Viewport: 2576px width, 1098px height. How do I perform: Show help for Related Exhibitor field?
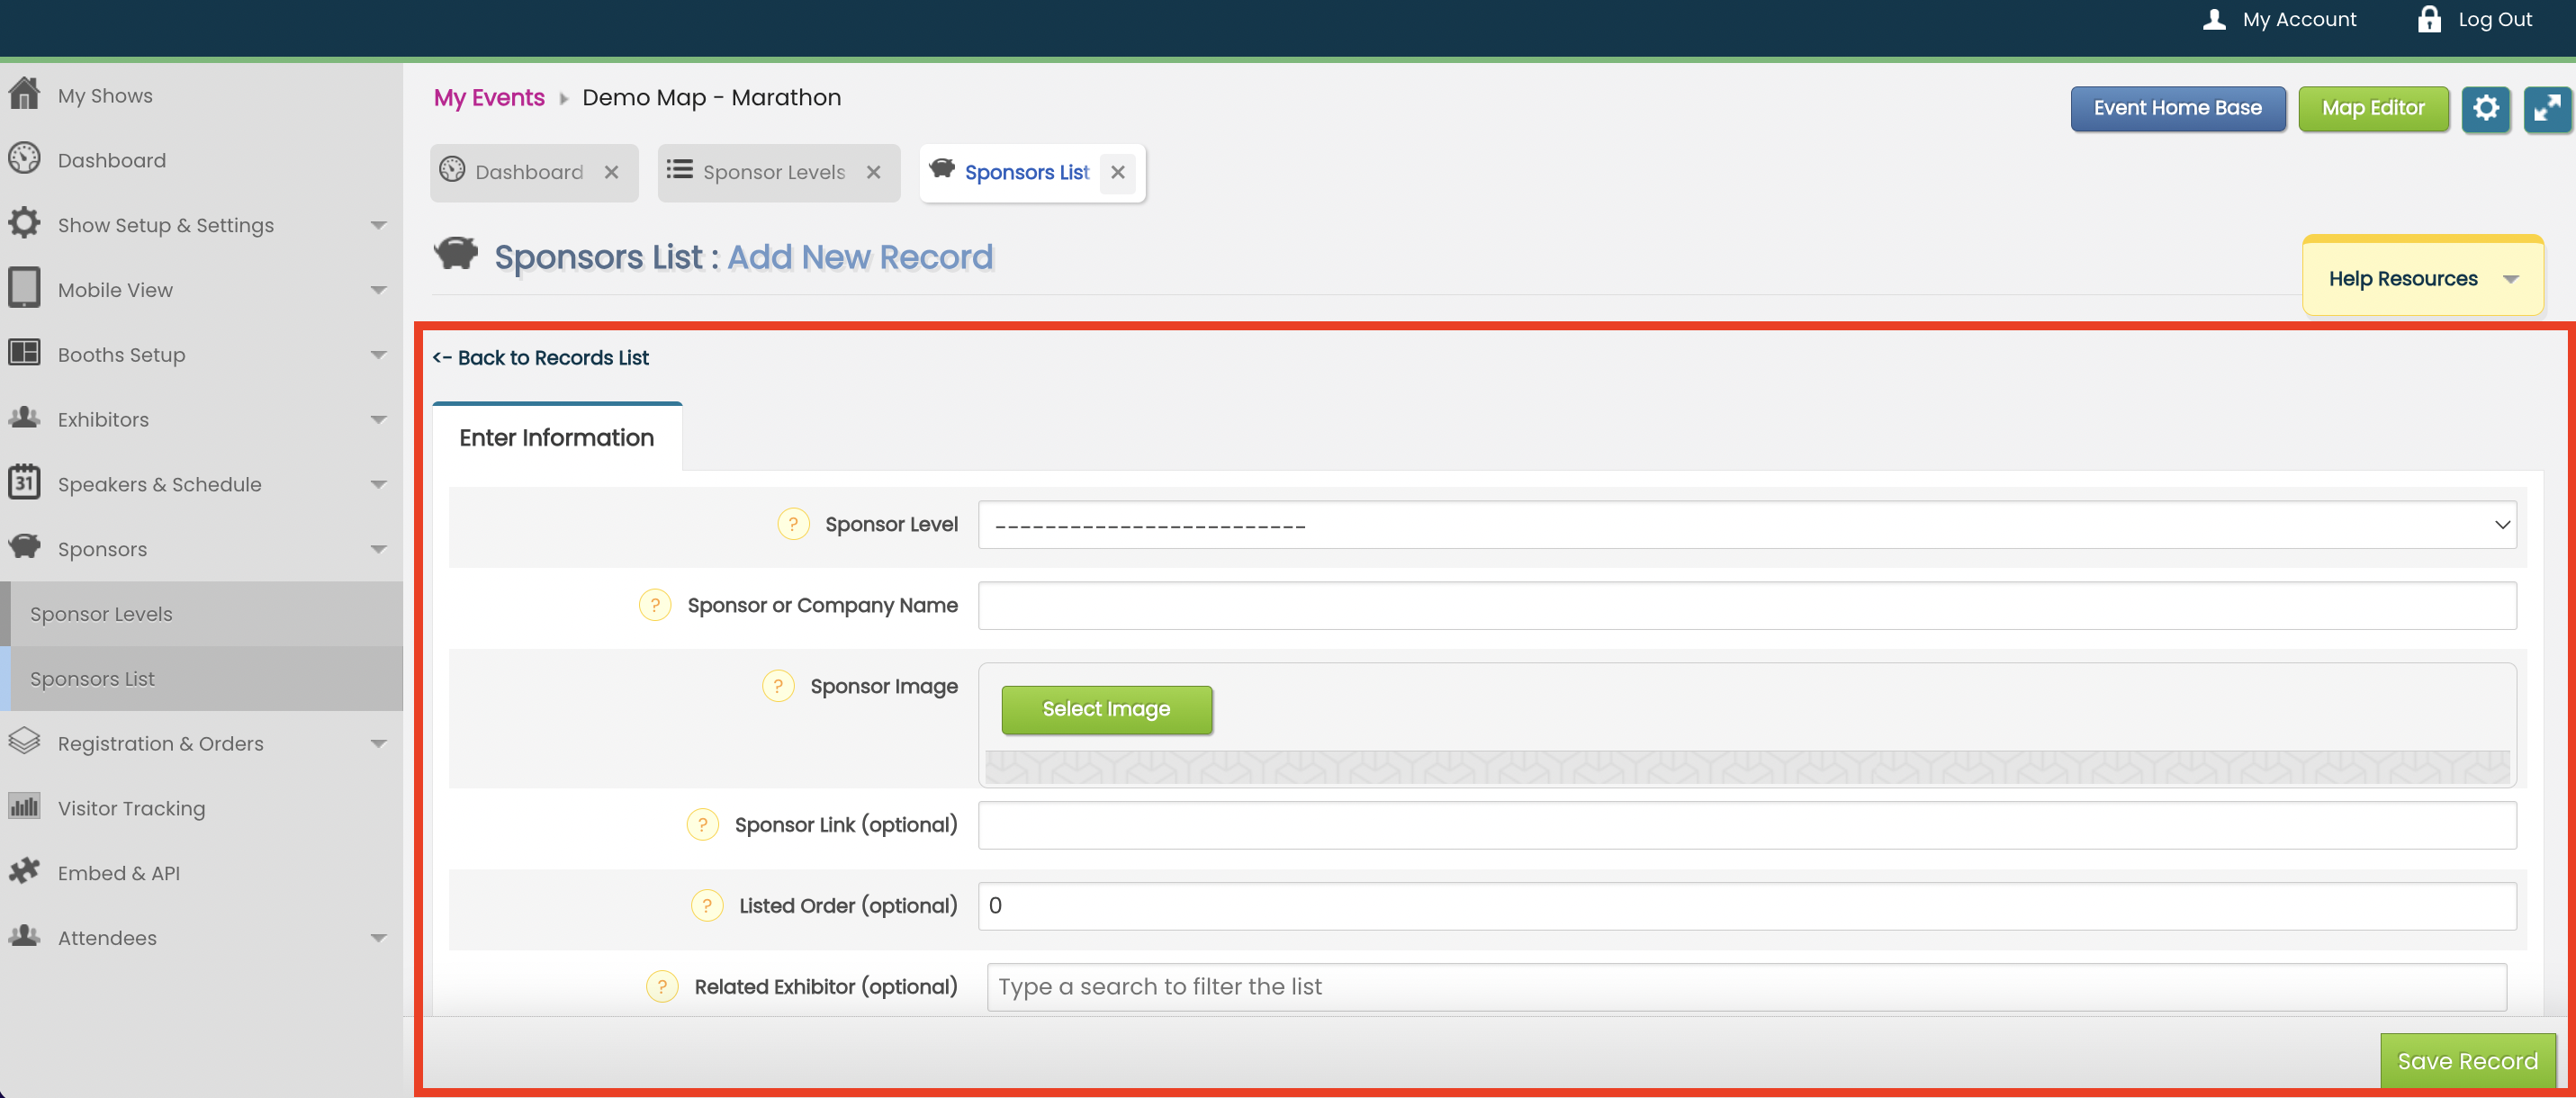[x=662, y=987]
